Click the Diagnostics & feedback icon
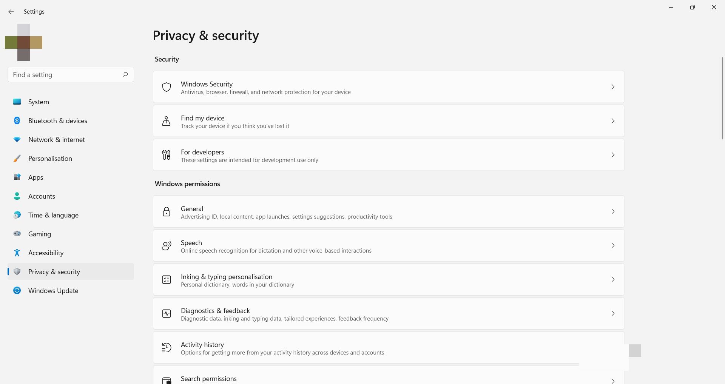Image resolution: width=725 pixels, height=384 pixels. pos(167,314)
